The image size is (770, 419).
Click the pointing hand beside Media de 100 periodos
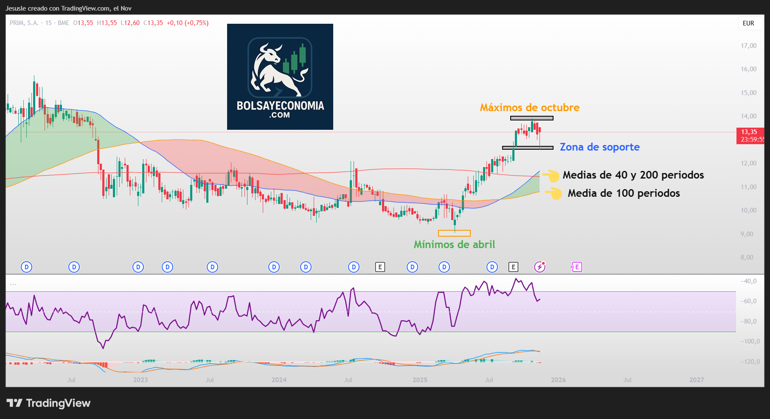[x=553, y=193]
